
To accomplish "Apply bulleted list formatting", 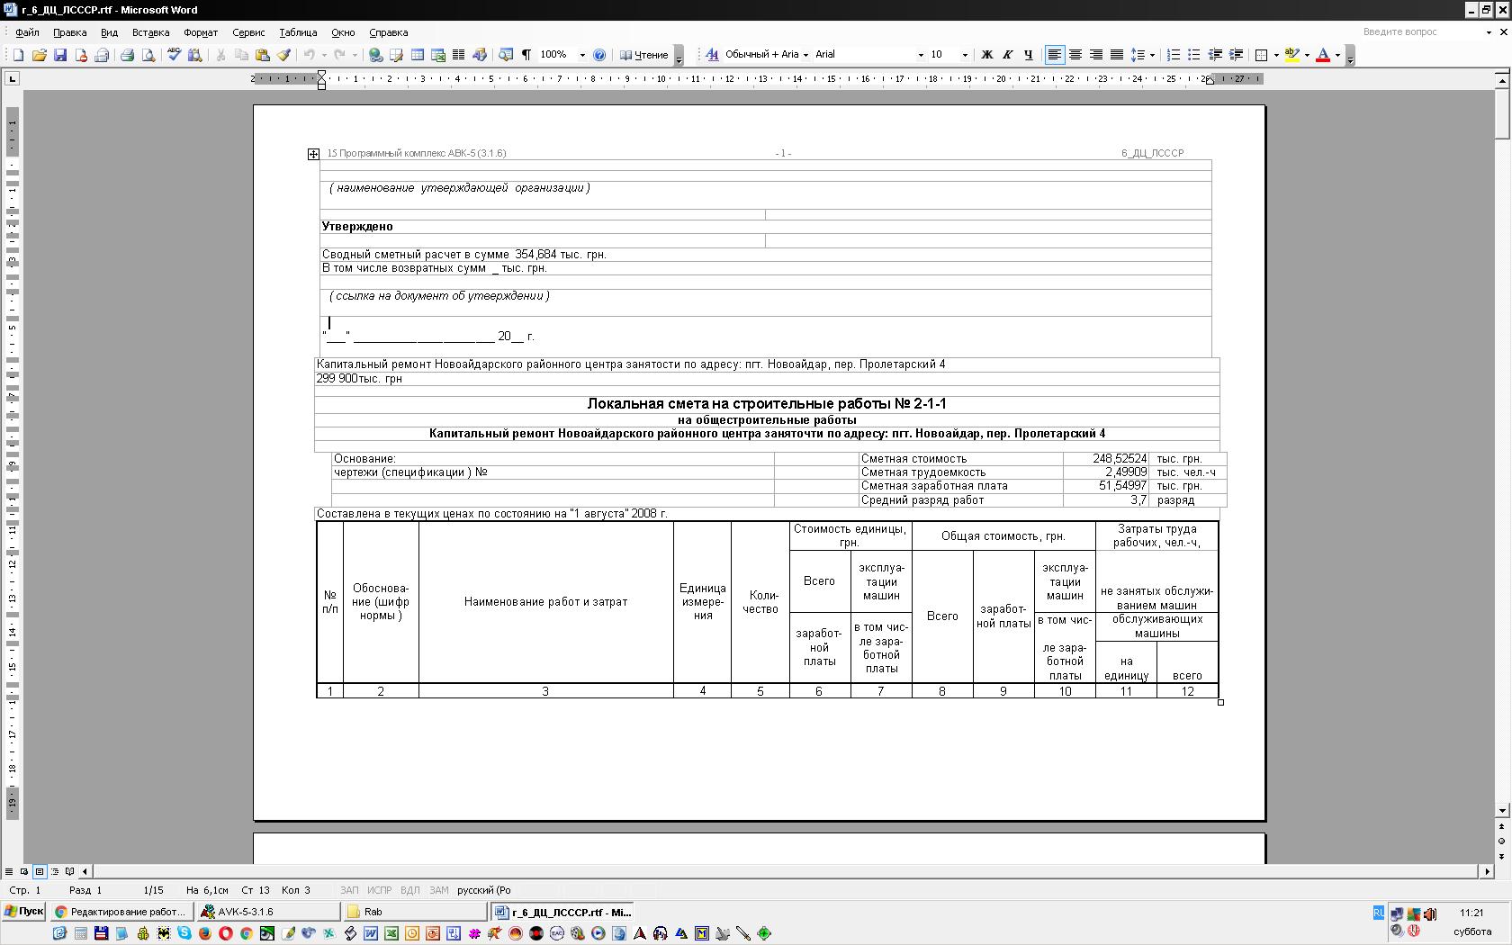I will click(1194, 55).
